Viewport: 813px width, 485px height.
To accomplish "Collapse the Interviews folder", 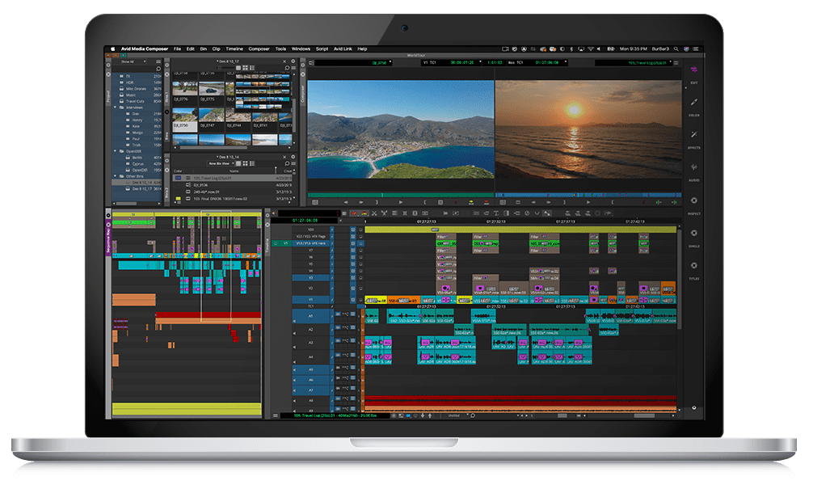I will click(x=115, y=108).
